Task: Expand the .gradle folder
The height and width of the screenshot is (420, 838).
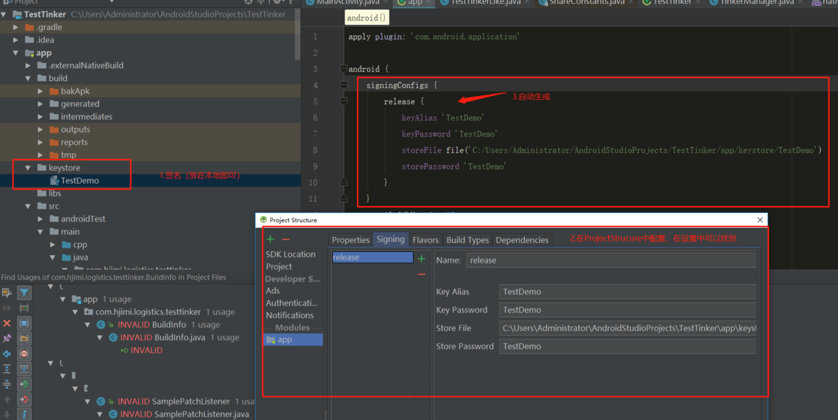Action: click(x=16, y=27)
